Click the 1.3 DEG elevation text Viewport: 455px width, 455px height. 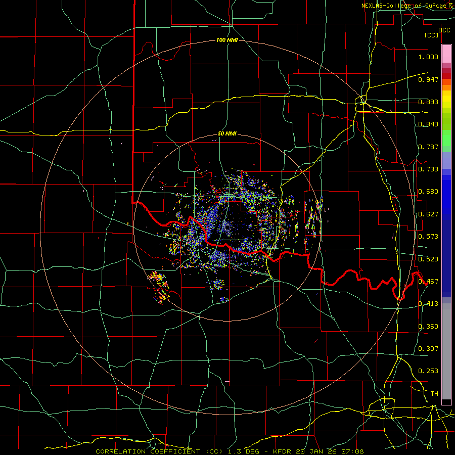(x=244, y=451)
